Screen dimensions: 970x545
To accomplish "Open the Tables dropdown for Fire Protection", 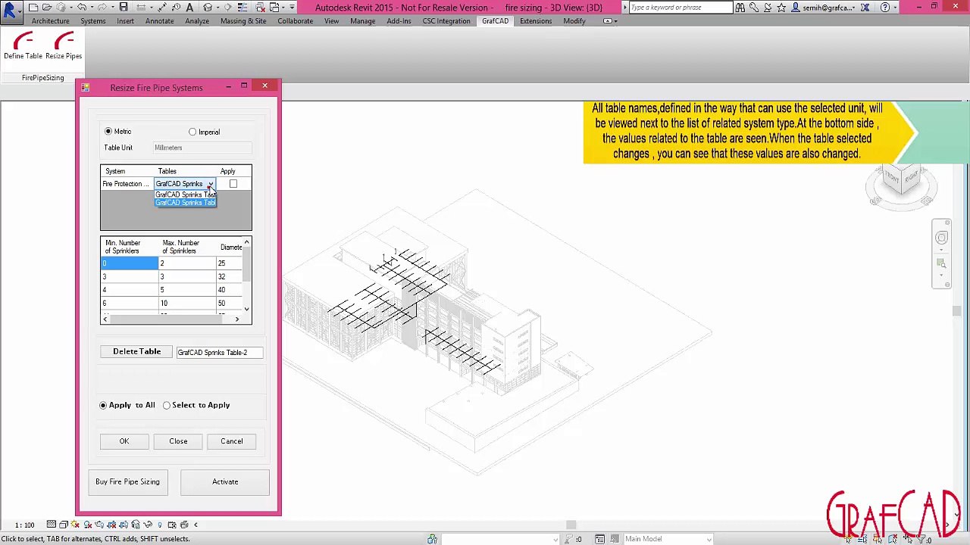I will 210,184.
